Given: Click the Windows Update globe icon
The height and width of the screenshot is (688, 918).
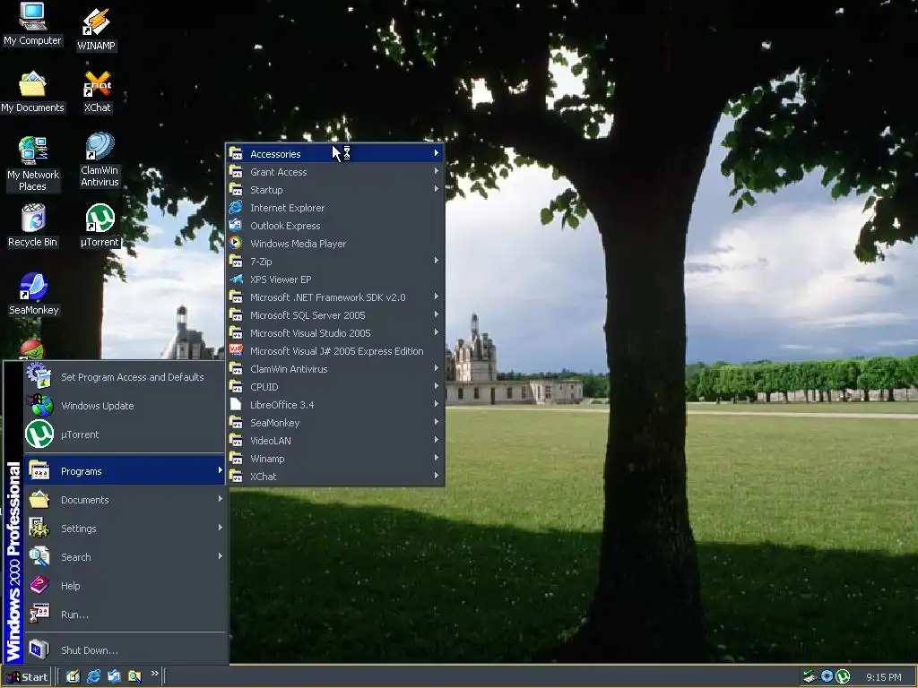Looking at the screenshot, I should pos(39,406).
